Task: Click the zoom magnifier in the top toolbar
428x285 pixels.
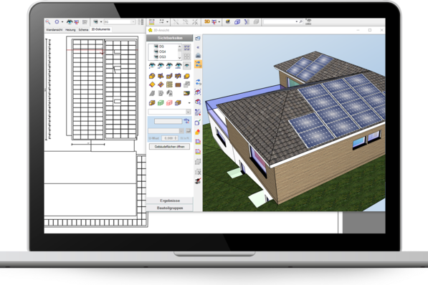Action: point(48,21)
